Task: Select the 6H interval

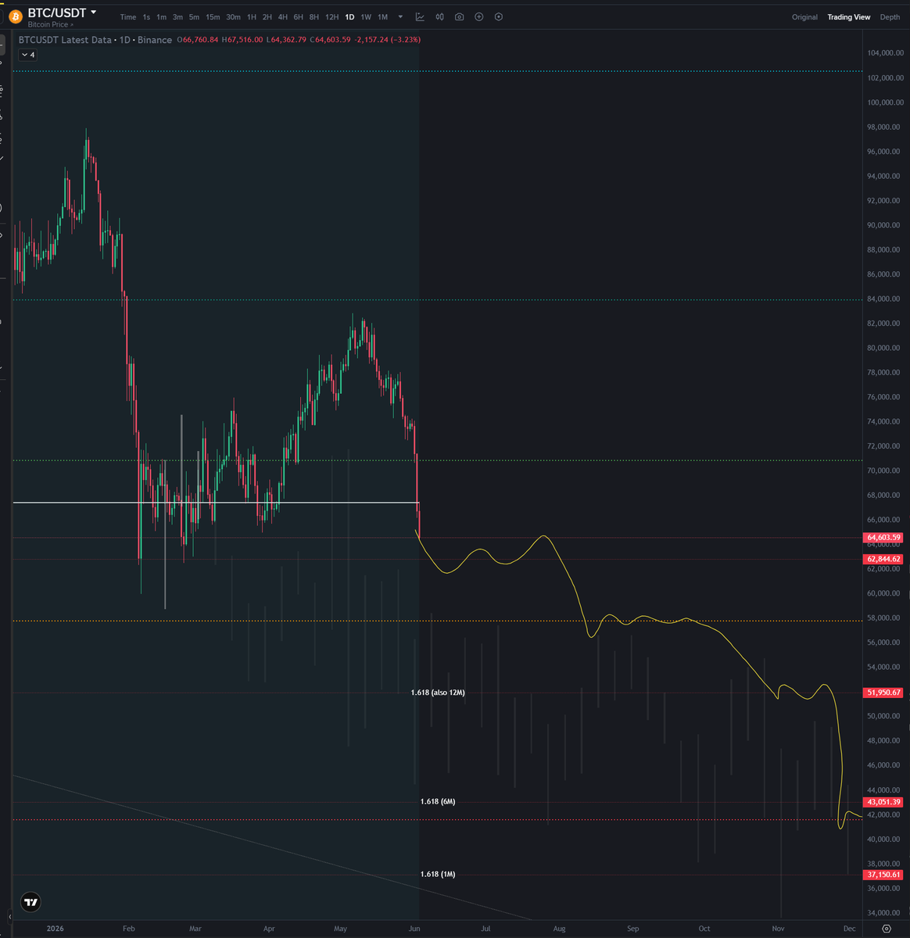Action: (x=298, y=17)
